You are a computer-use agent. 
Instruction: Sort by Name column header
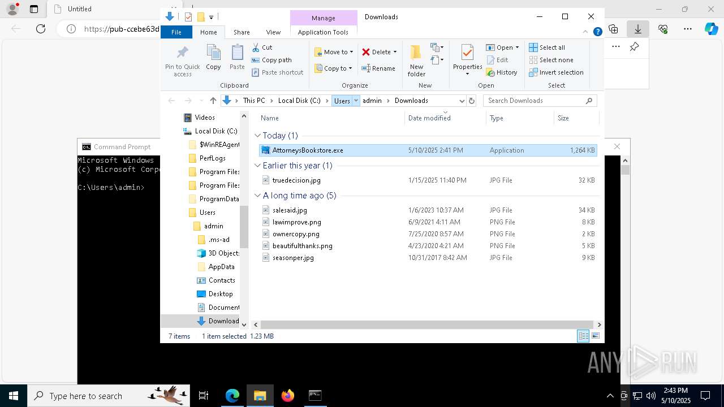click(331, 118)
